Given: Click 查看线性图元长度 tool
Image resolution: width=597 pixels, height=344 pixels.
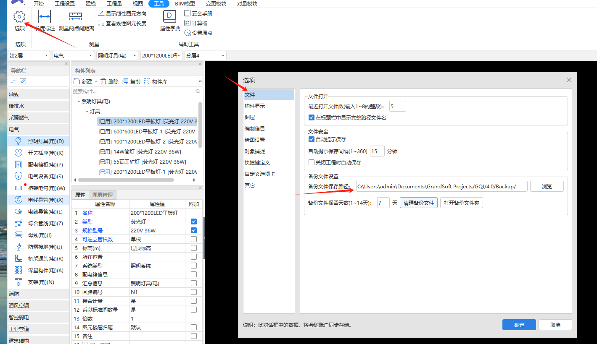Looking at the screenshot, I should [122, 23].
